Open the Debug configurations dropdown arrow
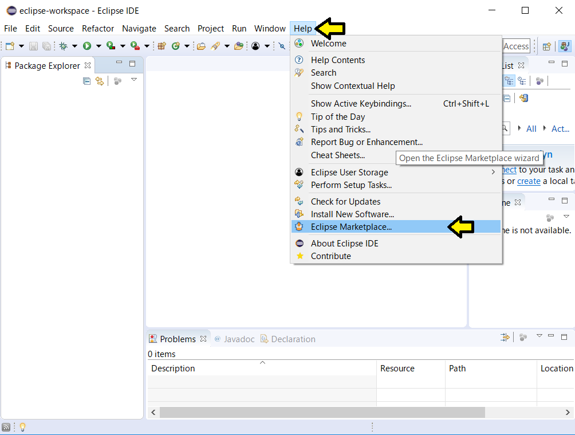 click(x=74, y=46)
